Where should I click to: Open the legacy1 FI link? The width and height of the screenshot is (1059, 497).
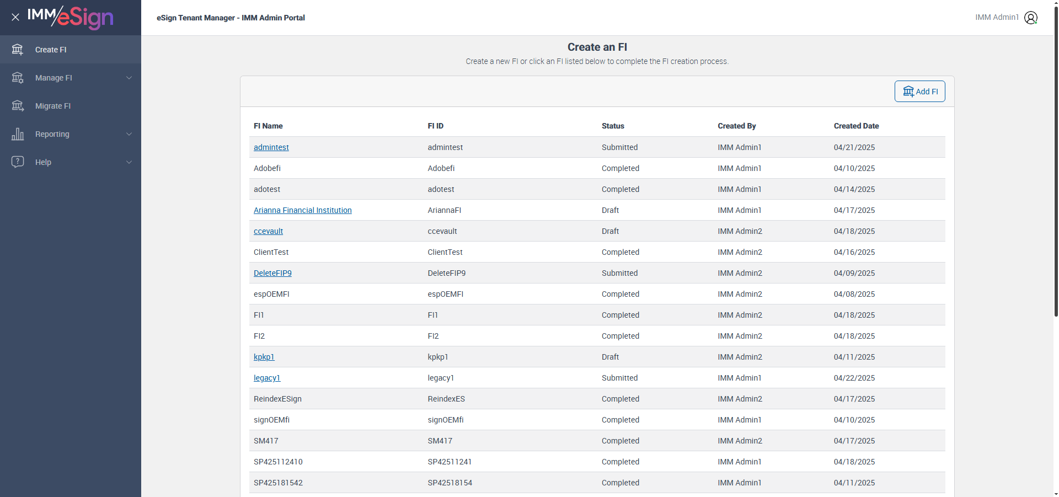(x=267, y=378)
